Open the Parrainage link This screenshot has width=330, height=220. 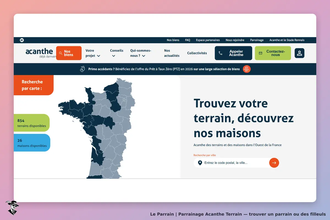[x=257, y=40]
